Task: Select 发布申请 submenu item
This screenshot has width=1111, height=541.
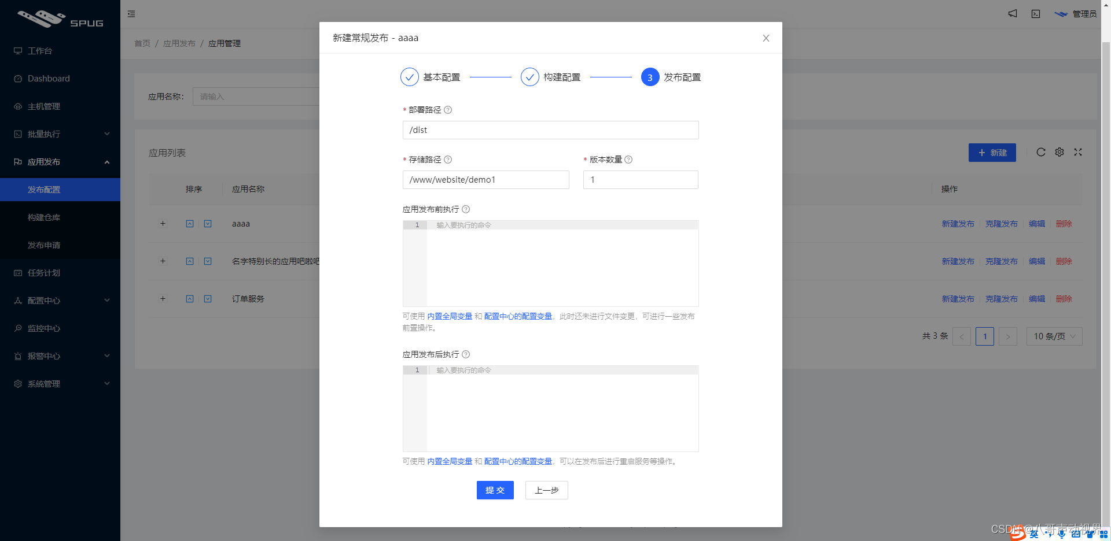Action: pyautogui.click(x=60, y=245)
